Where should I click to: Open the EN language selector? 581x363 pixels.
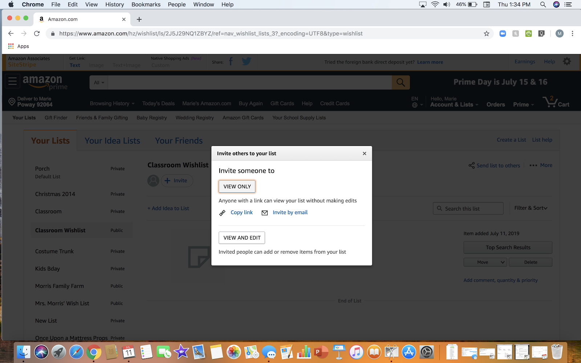tap(417, 102)
